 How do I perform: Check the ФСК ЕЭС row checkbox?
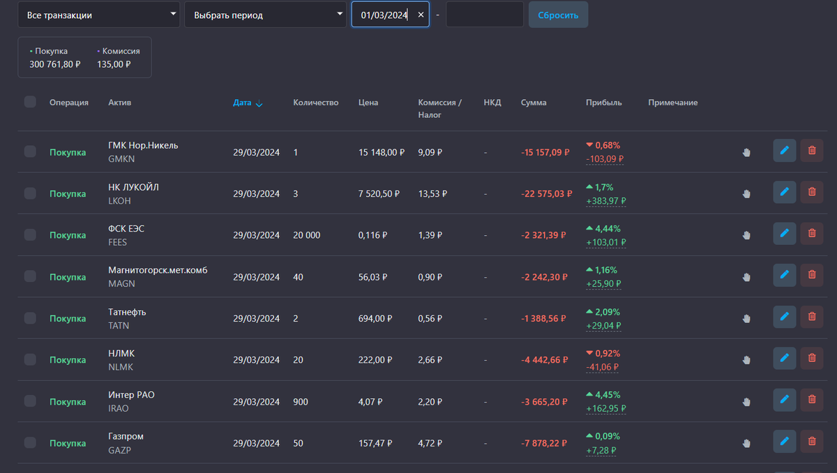click(x=30, y=235)
